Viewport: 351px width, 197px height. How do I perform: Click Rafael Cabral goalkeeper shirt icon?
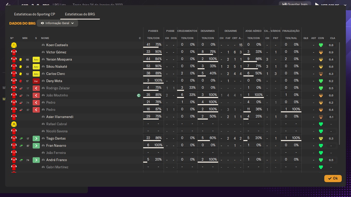pyautogui.click(x=14, y=124)
